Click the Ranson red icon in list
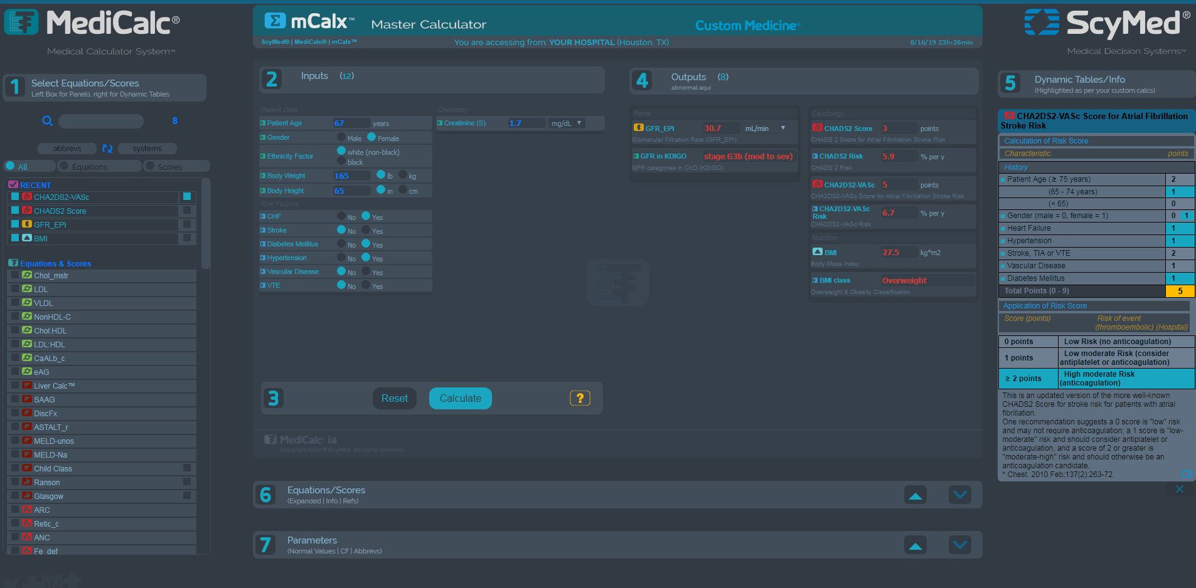 27,482
